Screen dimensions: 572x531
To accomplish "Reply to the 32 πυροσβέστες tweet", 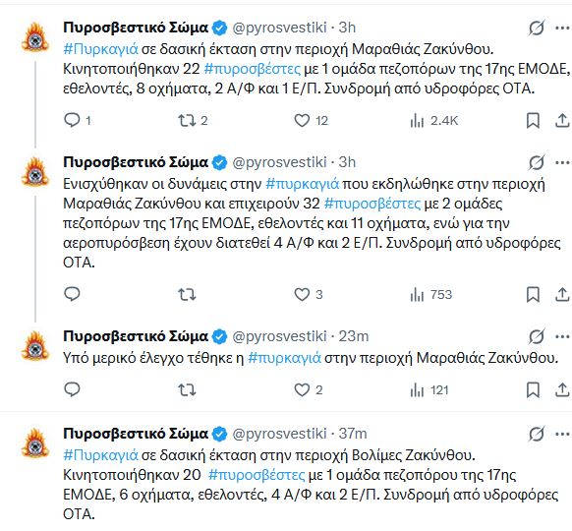I will pos(72,294).
